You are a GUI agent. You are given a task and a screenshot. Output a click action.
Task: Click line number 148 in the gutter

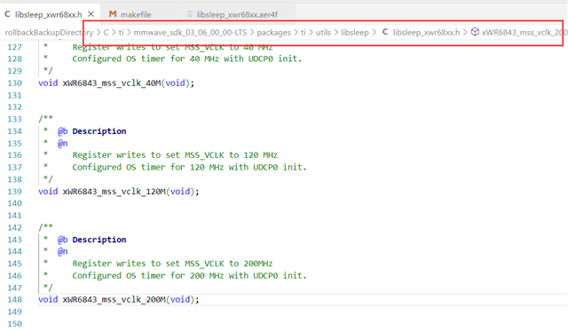(14, 300)
